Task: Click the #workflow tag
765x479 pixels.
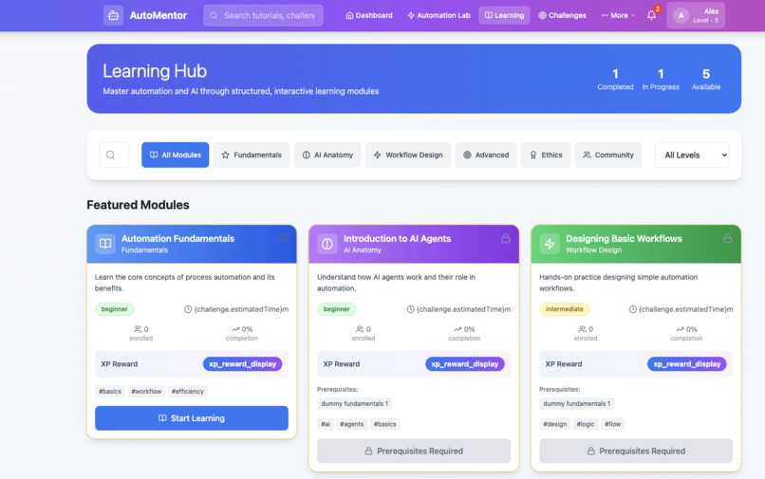Action: 146,391
